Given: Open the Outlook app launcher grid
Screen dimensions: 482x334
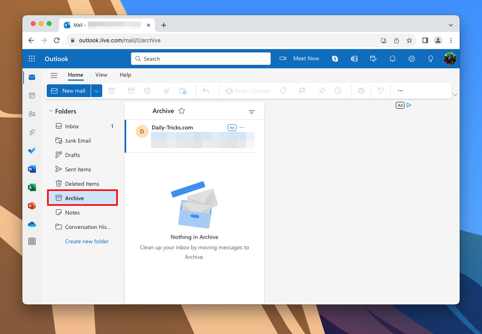Looking at the screenshot, I should 32,59.
